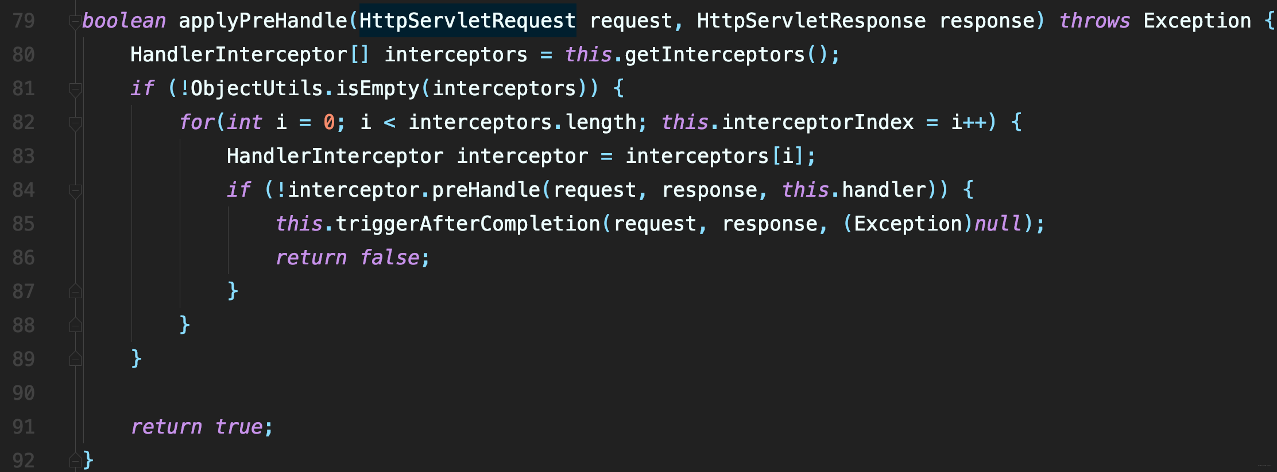Image resolution: width=1277 pixels, height=472 pixels.
Task: Click the preHandle method call
Action: pyautogui.click(x=486, y=190)
